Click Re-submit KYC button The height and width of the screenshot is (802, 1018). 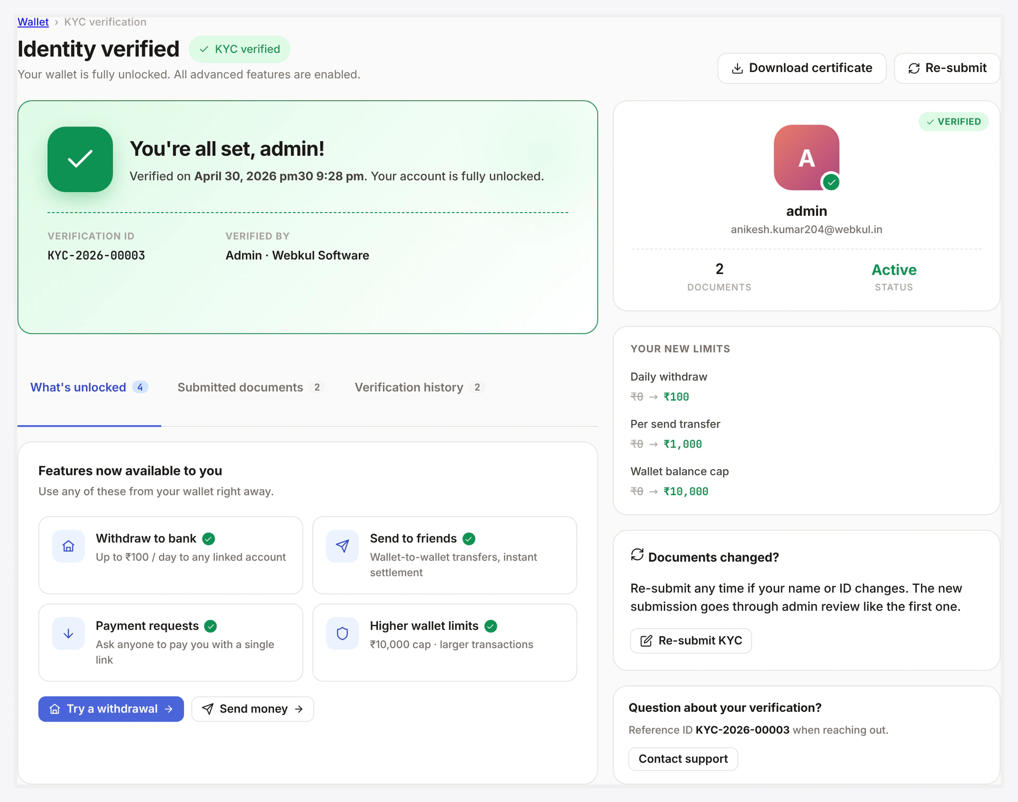pos(691,641)
